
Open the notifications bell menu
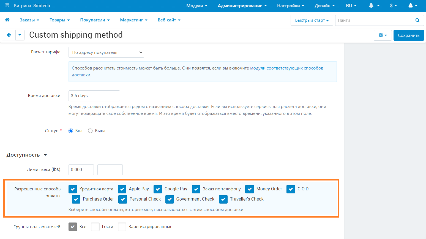coord(374,5)
